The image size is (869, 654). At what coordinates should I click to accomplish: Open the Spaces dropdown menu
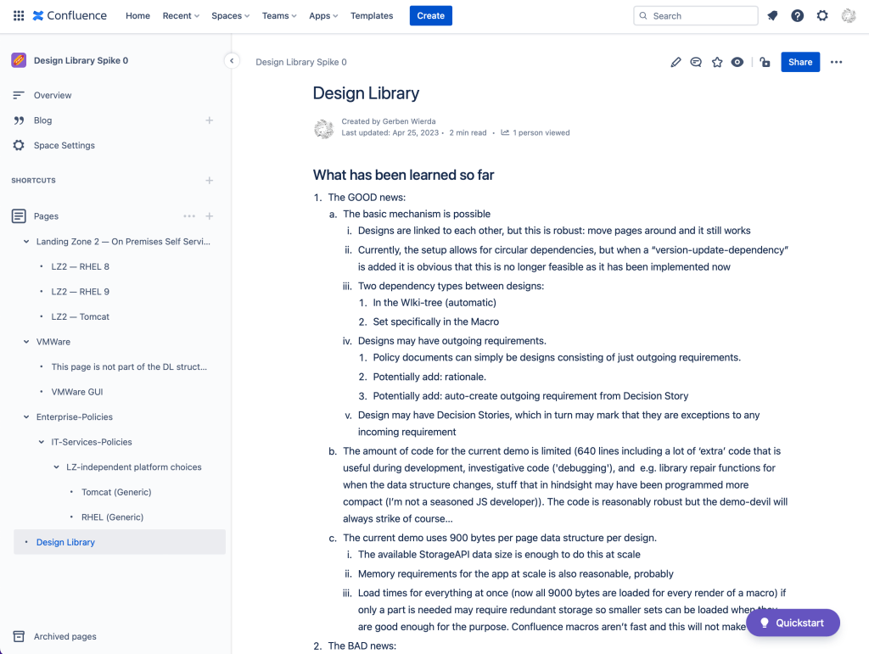[x=230, y=15]
